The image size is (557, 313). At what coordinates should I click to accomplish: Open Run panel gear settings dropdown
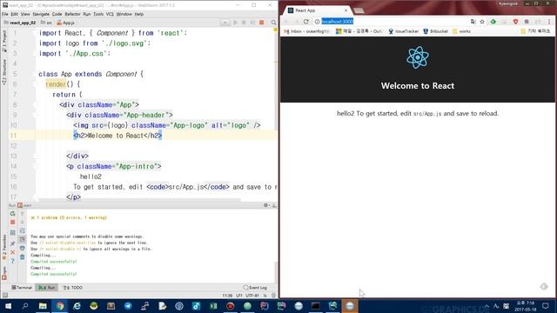(266, 205)
